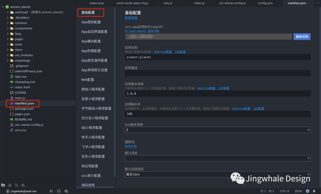Open the 默认回退语言 dropdown
Screen dimensions: 321x194
coord(308,174)
